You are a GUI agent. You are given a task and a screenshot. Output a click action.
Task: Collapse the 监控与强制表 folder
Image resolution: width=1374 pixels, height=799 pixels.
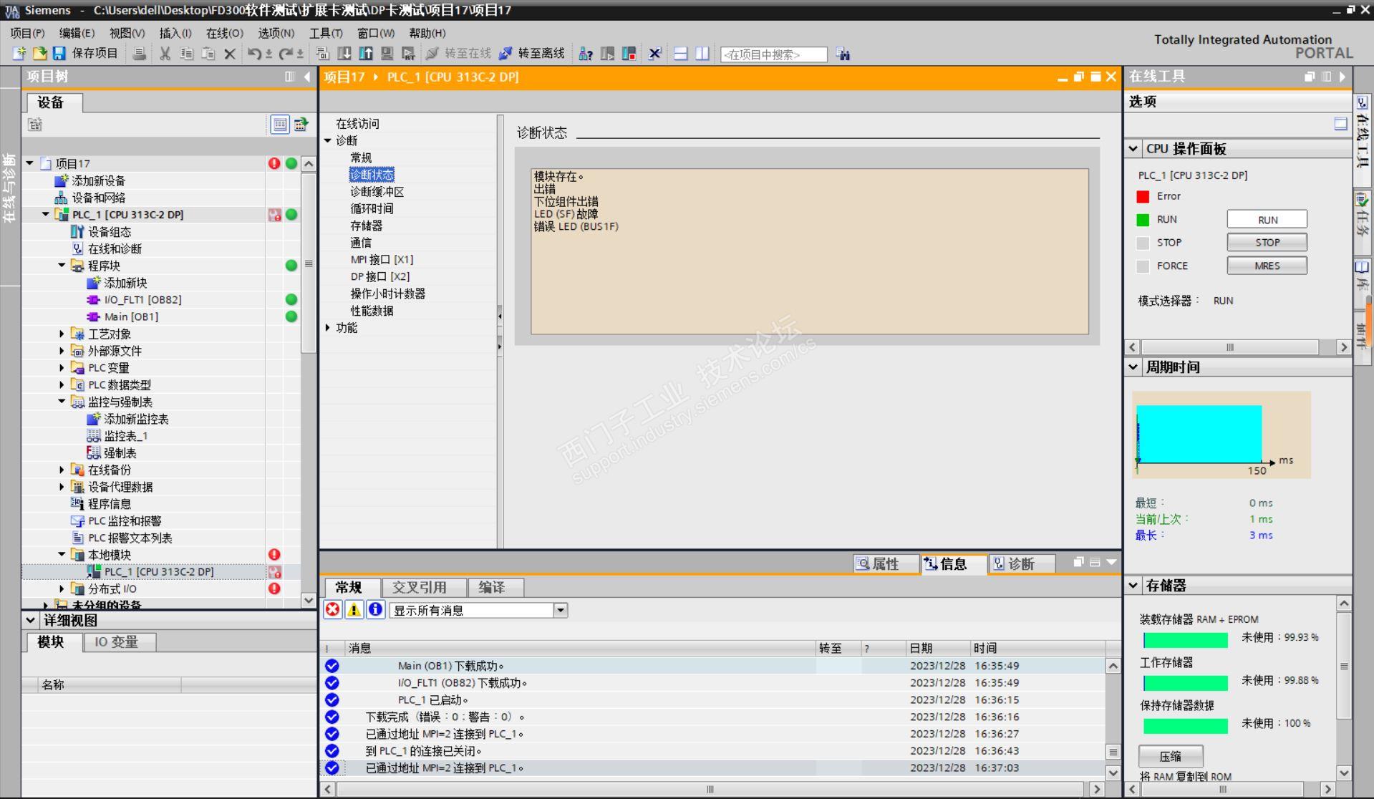[62, 402]
